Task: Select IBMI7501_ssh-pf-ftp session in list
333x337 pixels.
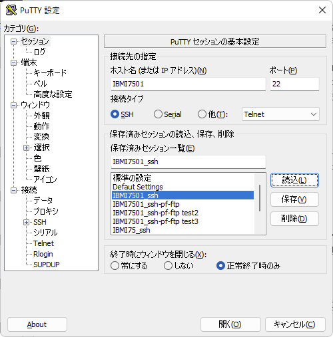Action: point(182,204)
